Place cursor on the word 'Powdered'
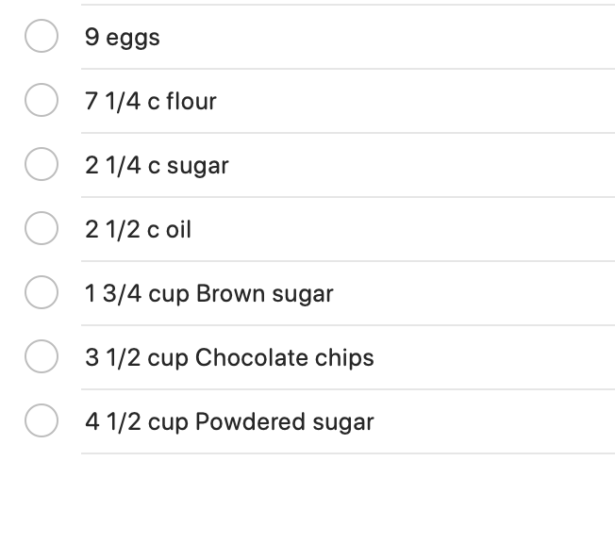Screen dimensions: 615x543 click(x=252, y=421)
